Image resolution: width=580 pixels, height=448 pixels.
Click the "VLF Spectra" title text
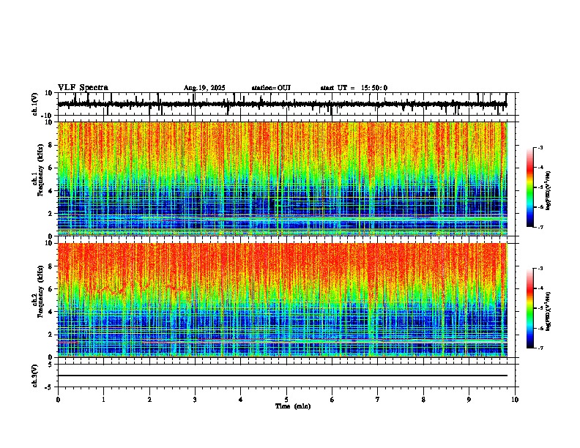(83, 88)
